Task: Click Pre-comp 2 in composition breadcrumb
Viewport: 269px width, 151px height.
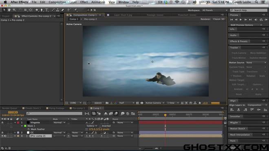Action: pos(90,19)
